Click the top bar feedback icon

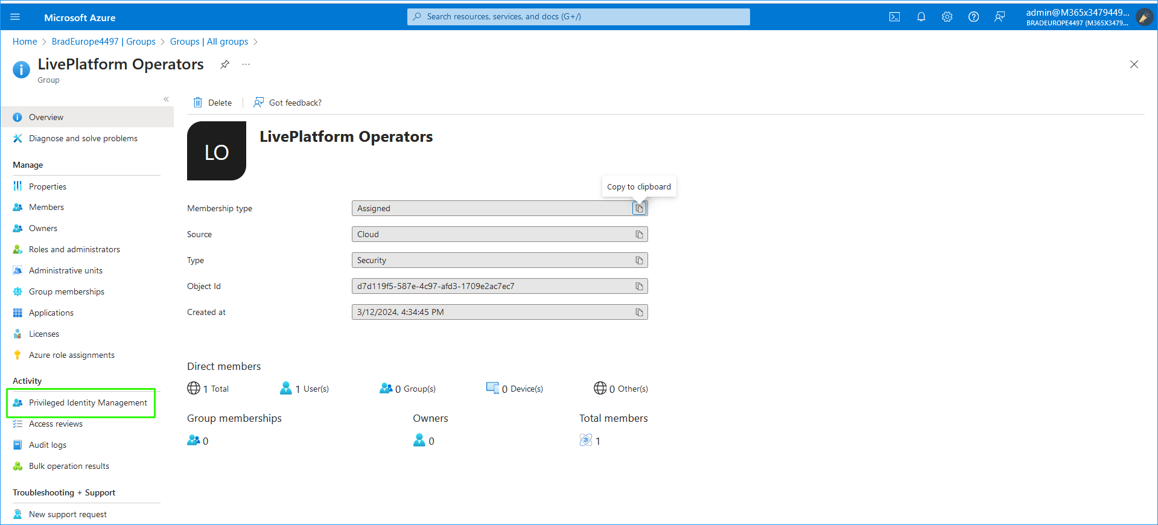[x=999, y=17]
